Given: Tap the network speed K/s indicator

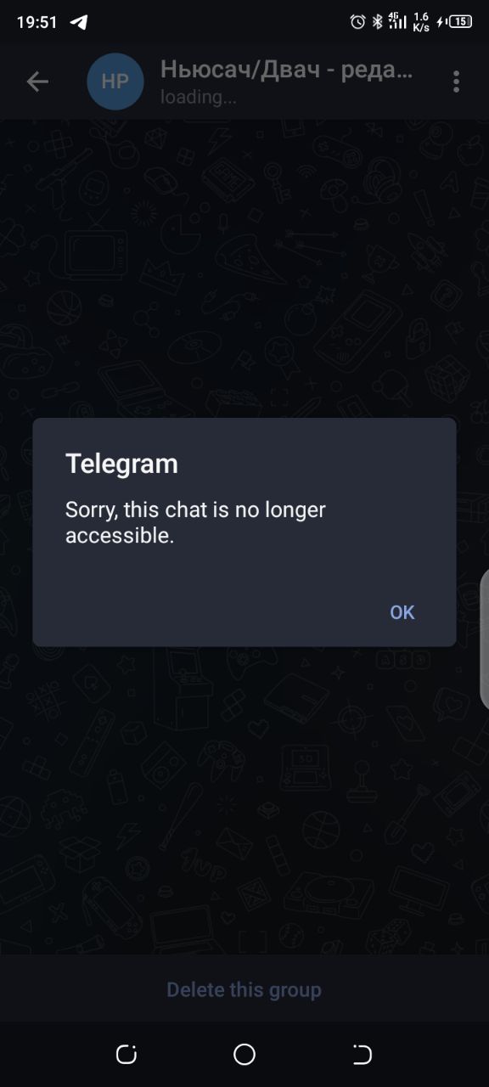Looking at the screenshot, I should (421, 22).
